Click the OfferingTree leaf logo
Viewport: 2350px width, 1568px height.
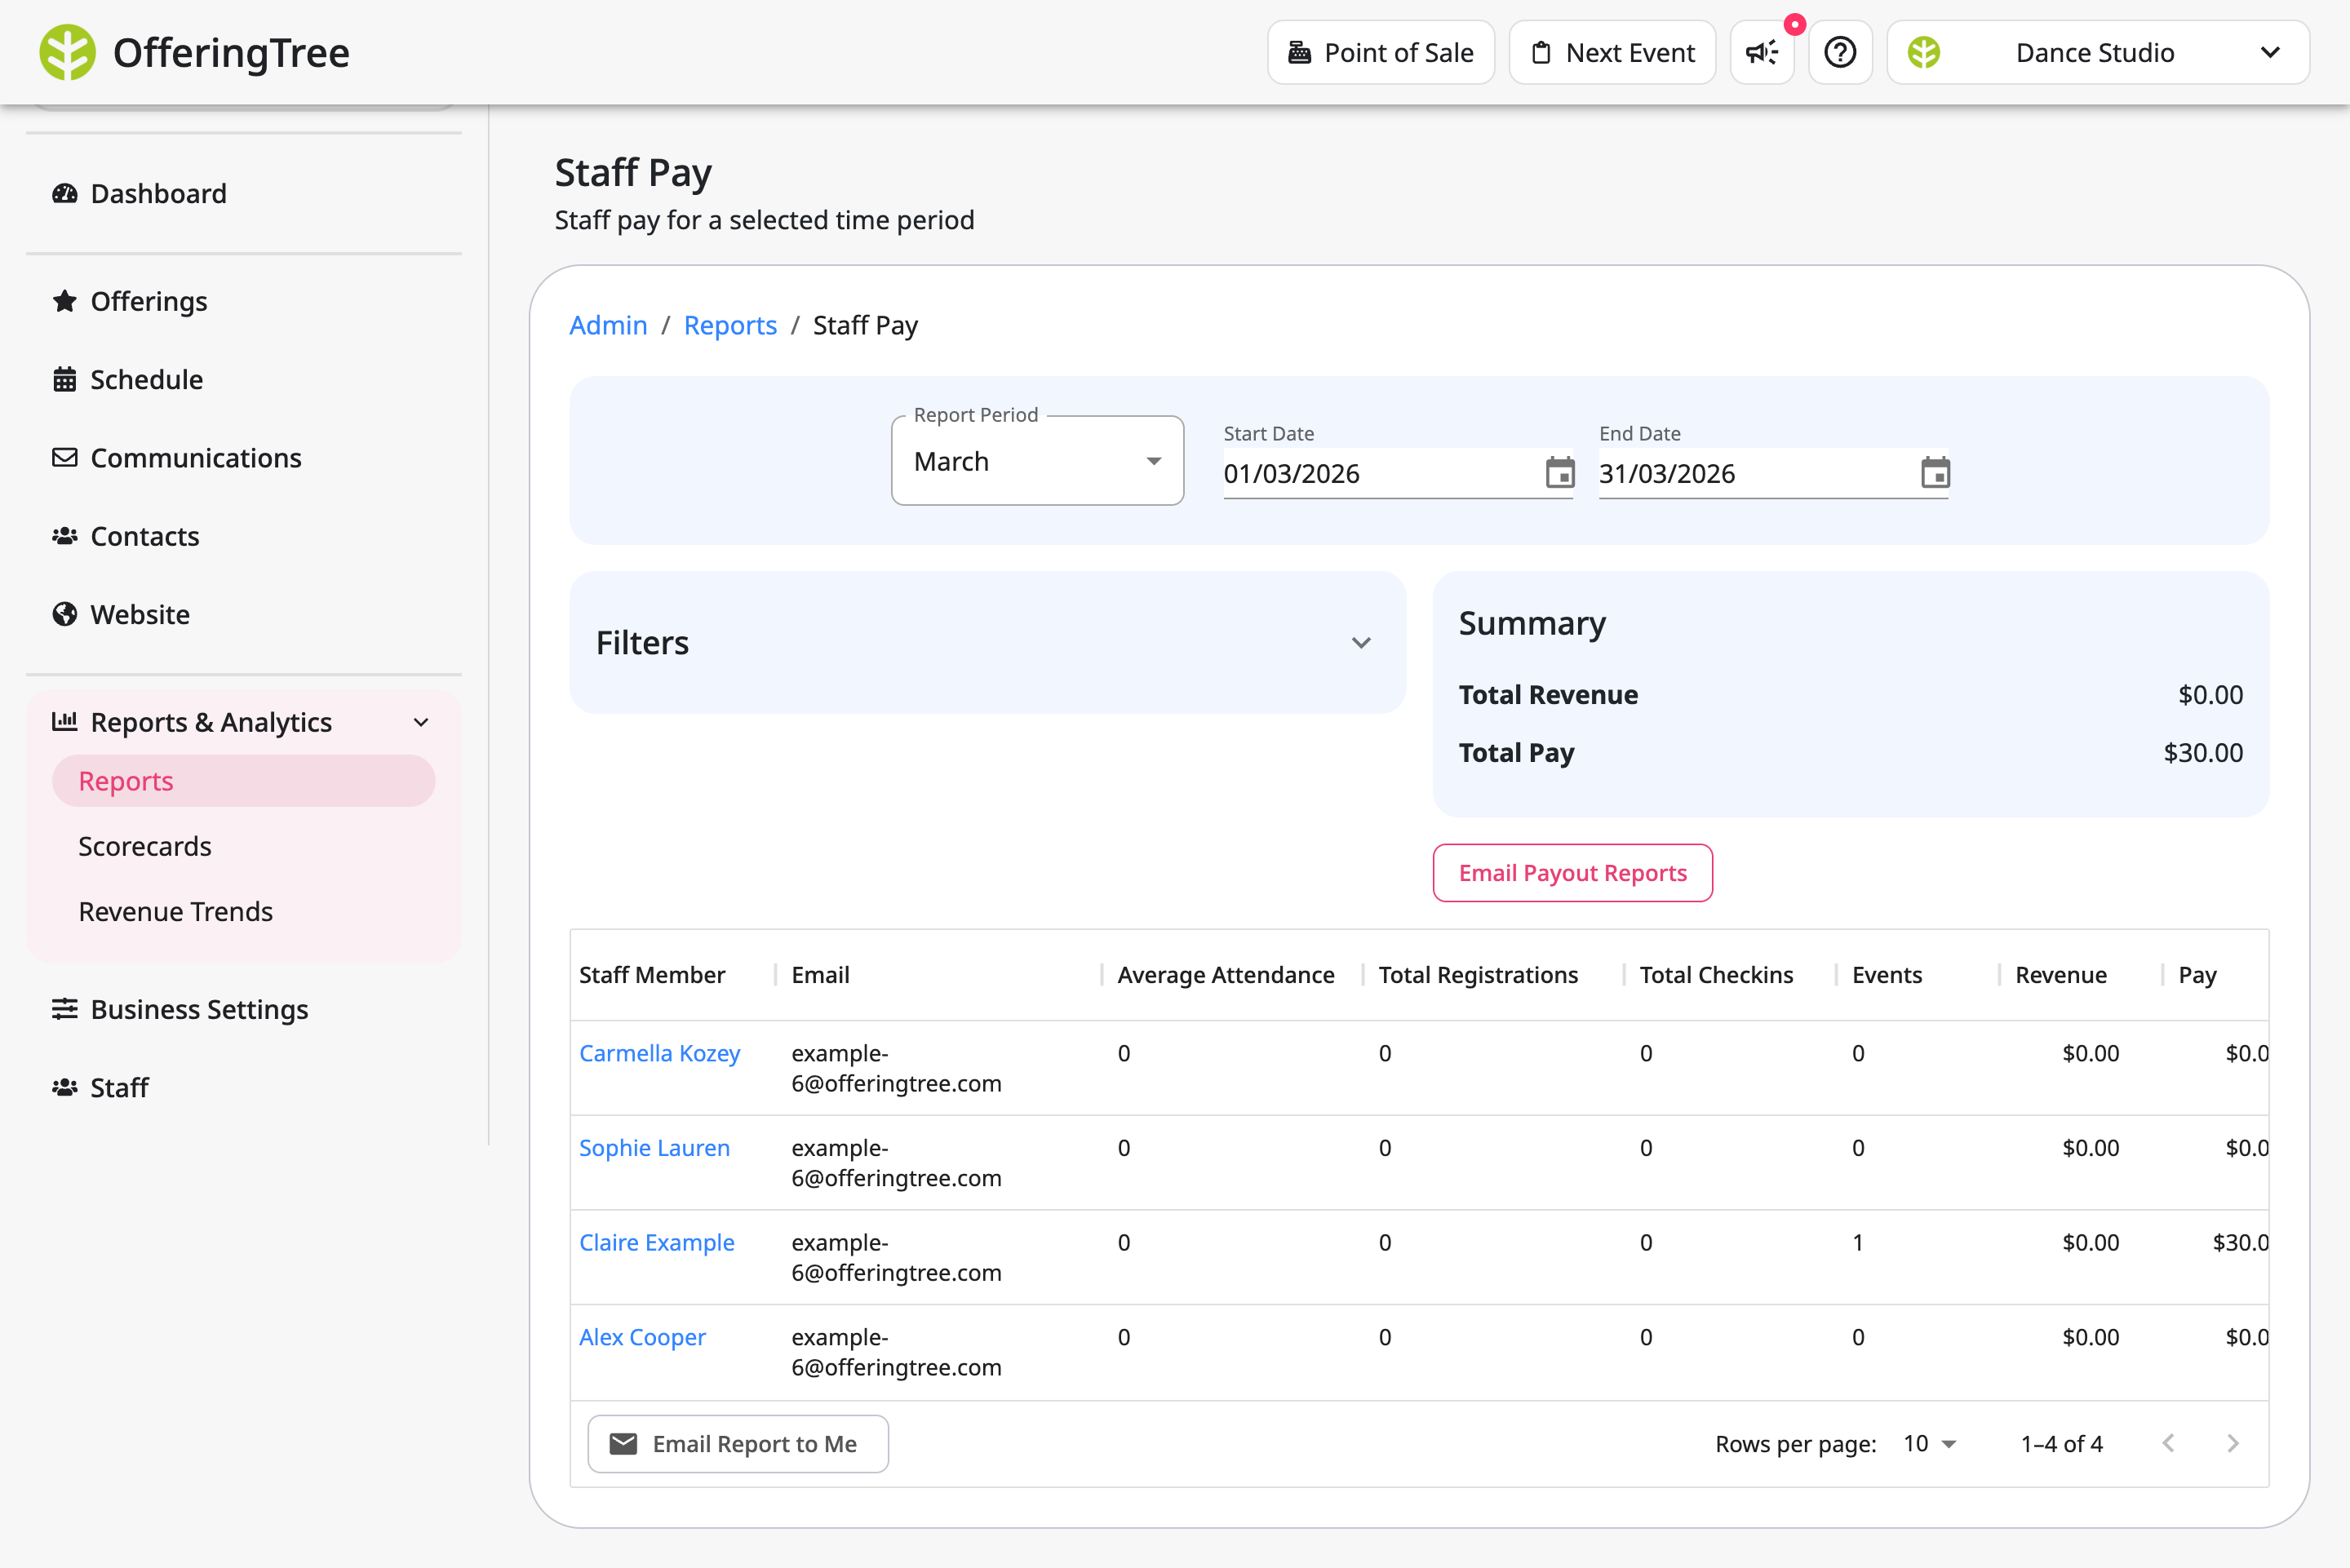click(67, 52)
